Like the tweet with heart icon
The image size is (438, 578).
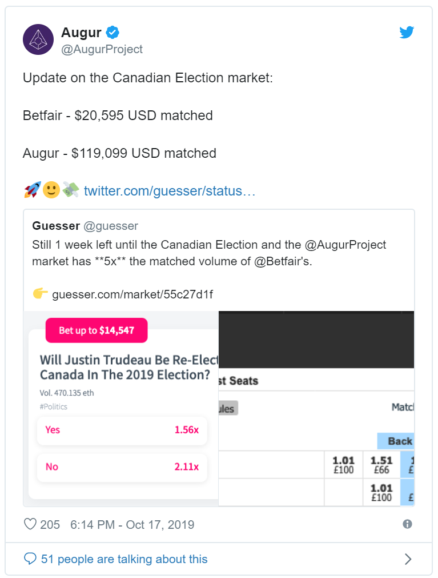point(30,524)
